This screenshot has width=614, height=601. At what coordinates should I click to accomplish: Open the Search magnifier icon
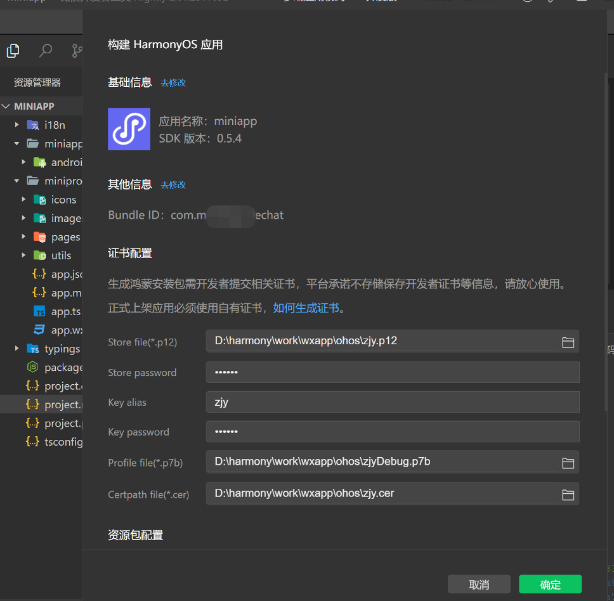46,51
